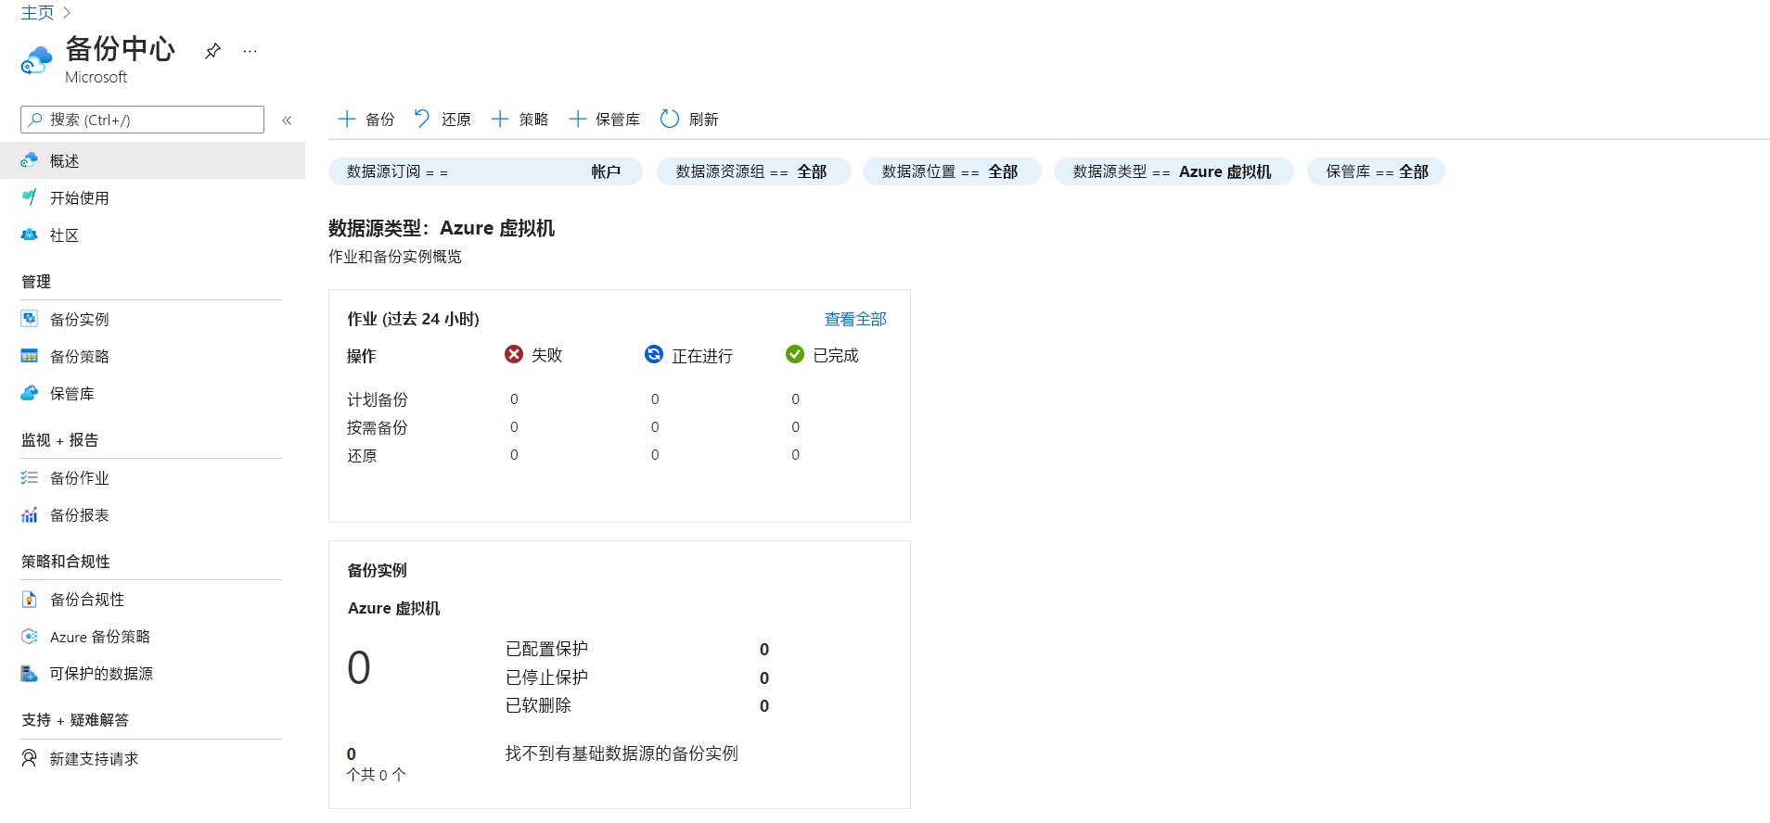Viewport: 1770px width, 823px height.
Task: Focus the 搜索 (Ctrl+/) search box
Action: [142, 120]
